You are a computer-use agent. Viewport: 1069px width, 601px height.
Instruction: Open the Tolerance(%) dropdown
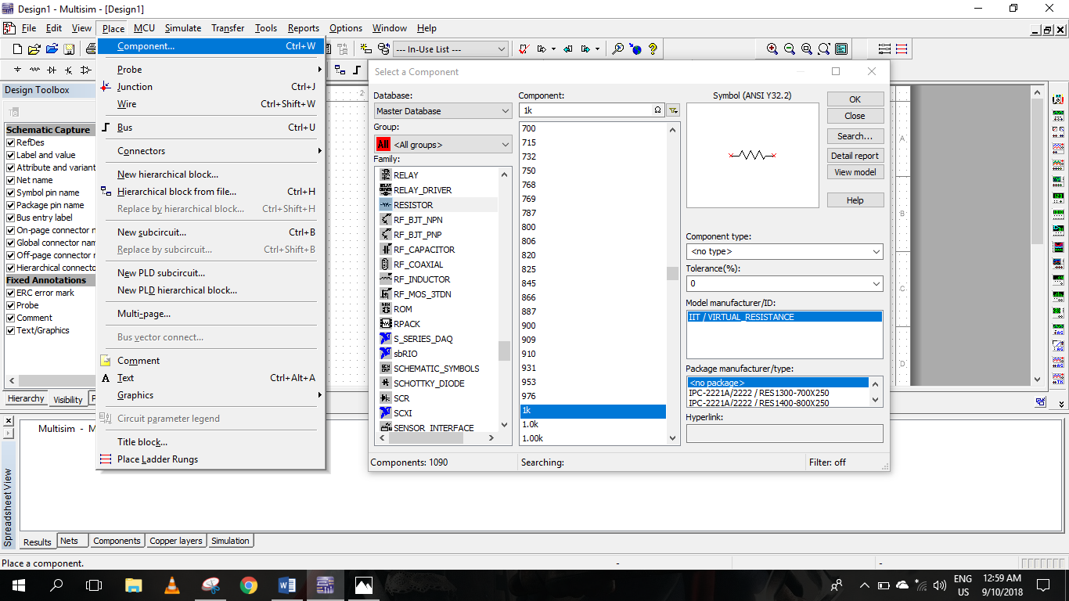pos(784,283)
